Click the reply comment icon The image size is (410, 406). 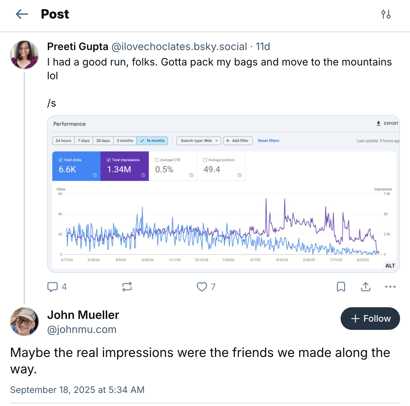point(52,287)
